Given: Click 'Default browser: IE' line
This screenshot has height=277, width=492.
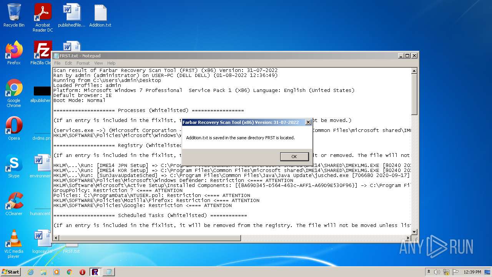Looking at the screenshot, I should pos(82,95).
